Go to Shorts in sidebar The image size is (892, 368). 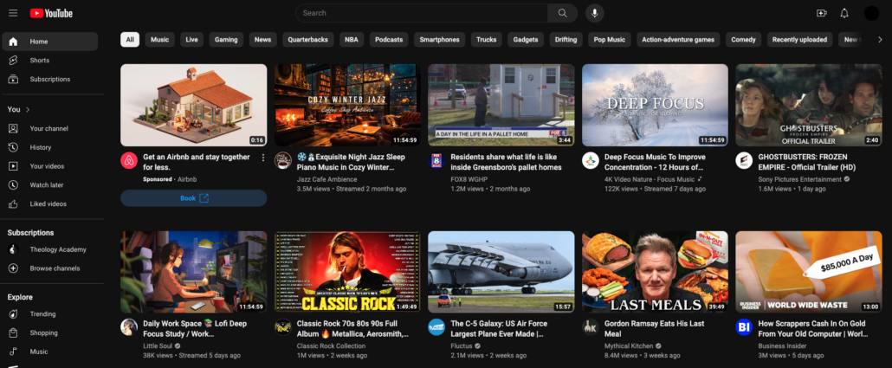39,61
